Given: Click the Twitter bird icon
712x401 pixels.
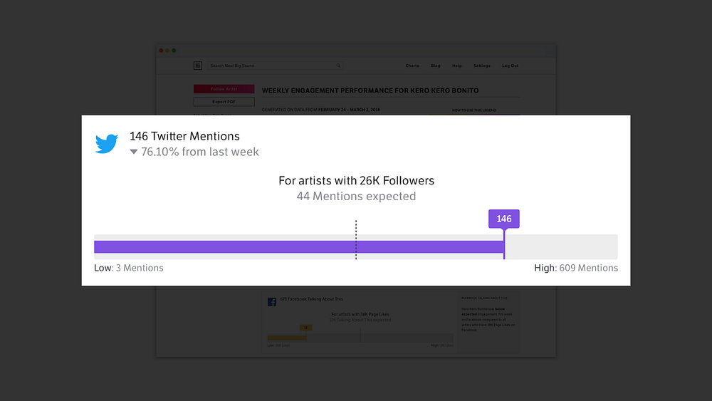Looking at the screenshot, I should coord(107,143).
